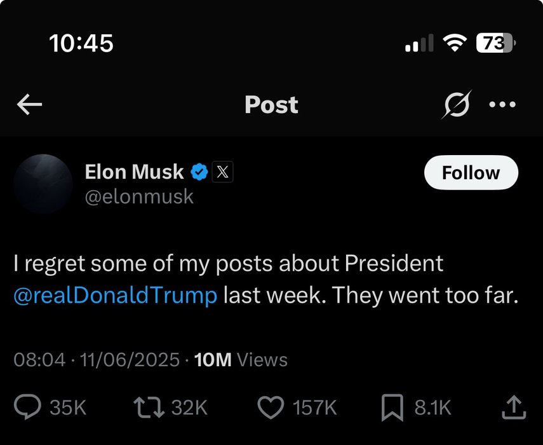Tap the Elon Musk display name
The image size is (543, 445).
[134, 172]
